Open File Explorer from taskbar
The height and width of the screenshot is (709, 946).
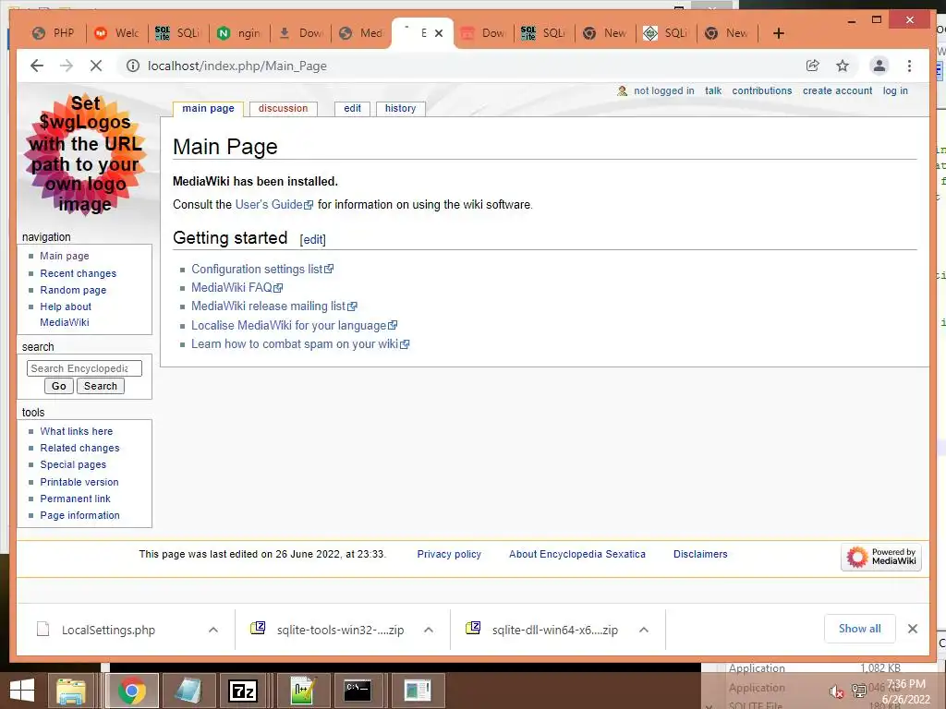pyautogui.click(x=71, y=691)
